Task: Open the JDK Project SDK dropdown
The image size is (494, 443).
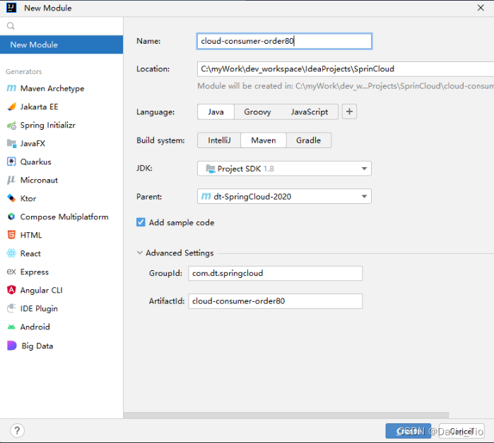Action: (x=284, y=169)
